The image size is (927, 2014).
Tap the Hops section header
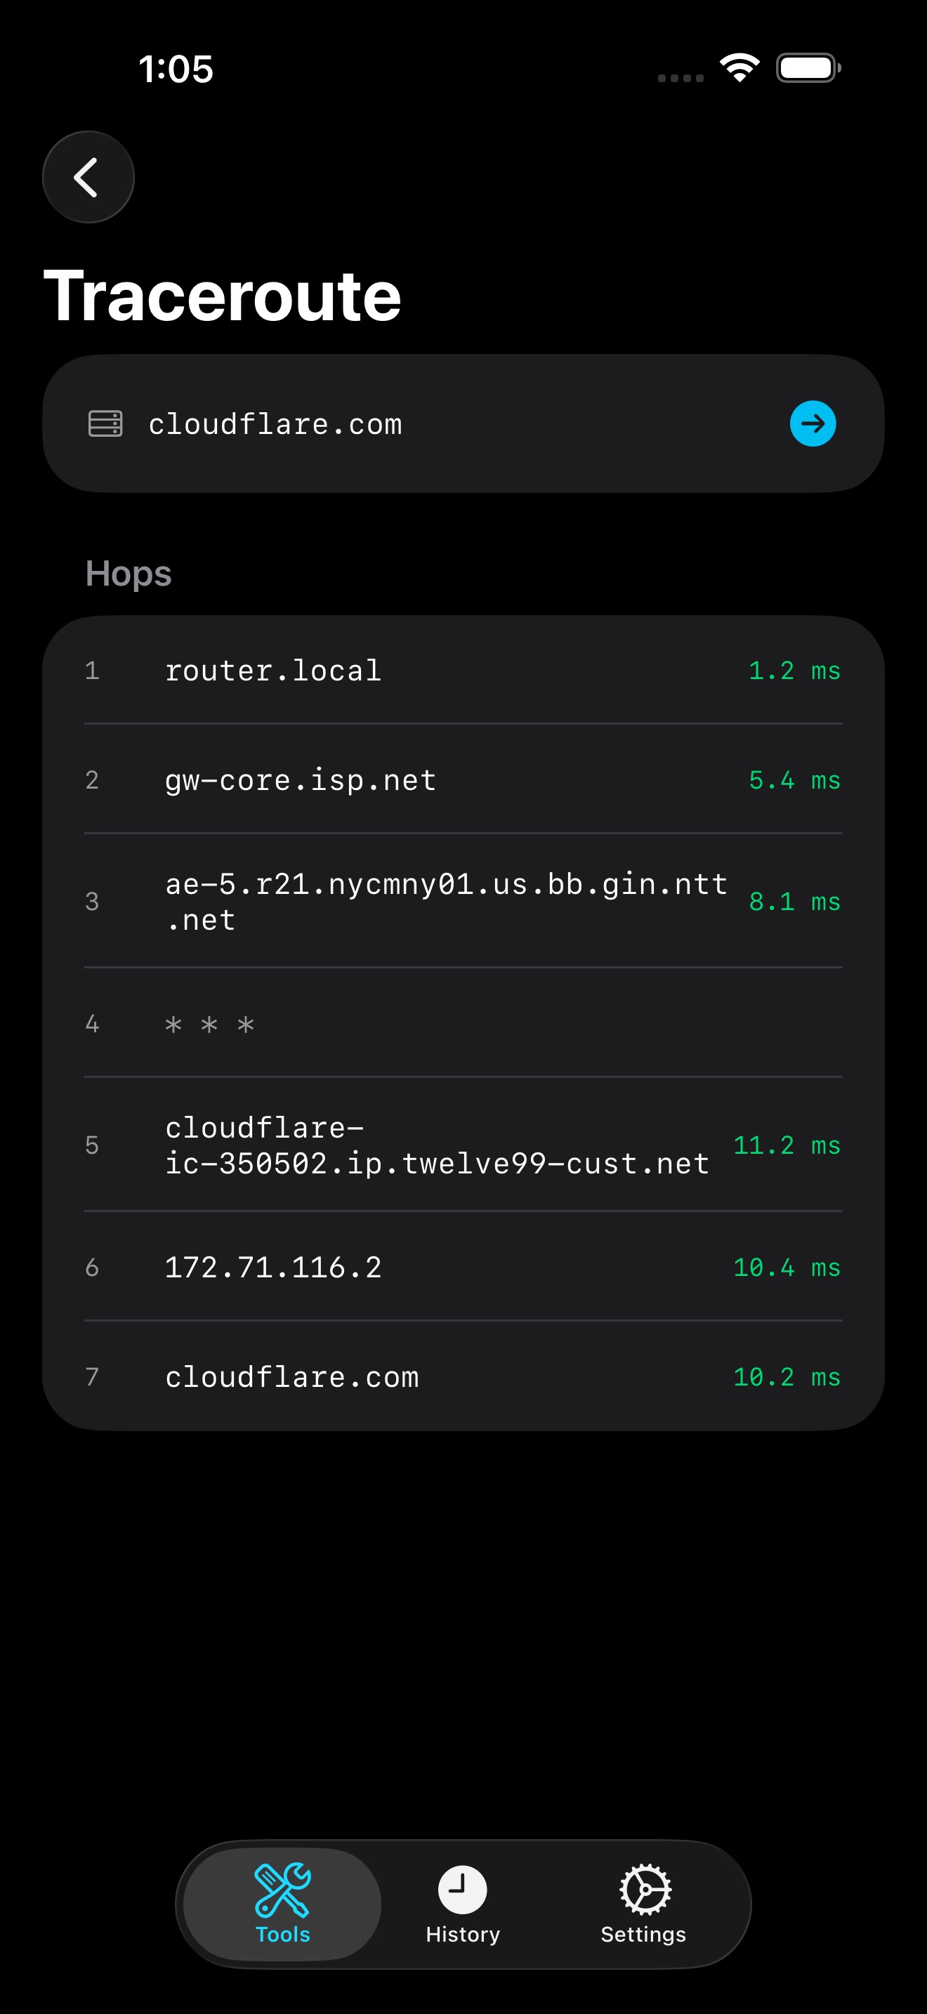pos(129,574)
